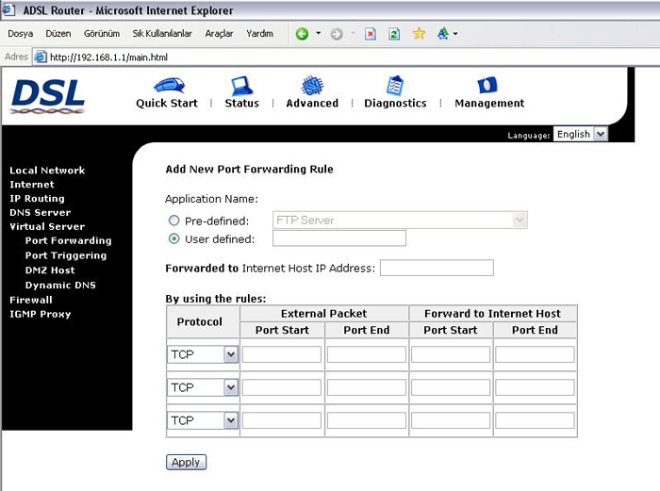Click the text size A icon

click(443, 33)
